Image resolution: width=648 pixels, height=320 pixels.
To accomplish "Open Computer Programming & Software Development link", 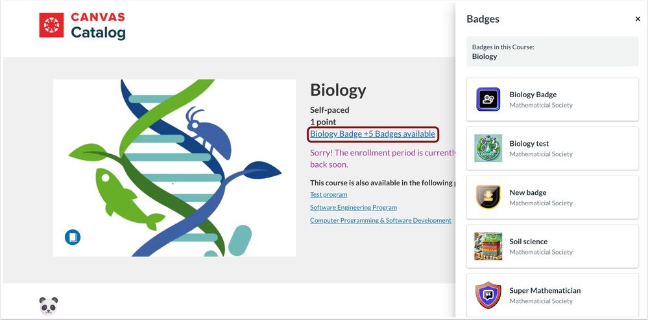I will pos(380,220).
